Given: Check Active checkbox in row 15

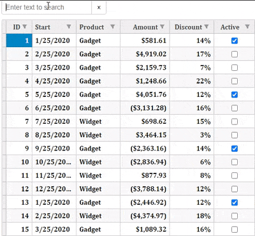Looking at the screenshot, I should coord(235,230).
